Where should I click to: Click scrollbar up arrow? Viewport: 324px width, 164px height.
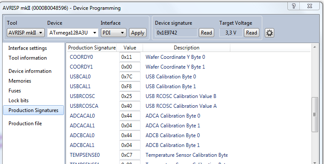pyautogui.click(x=315, y=47)
